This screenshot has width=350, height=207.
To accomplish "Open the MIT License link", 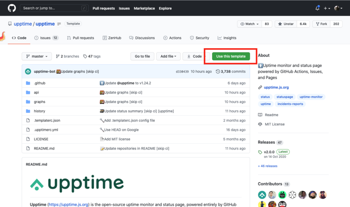I will coord(271,124).
